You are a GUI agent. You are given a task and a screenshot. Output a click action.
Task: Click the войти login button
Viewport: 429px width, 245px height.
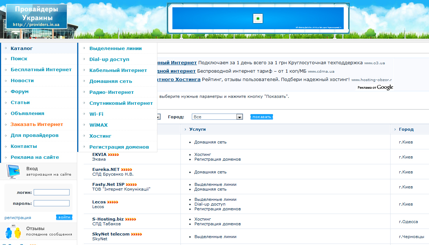click(64, 217)
